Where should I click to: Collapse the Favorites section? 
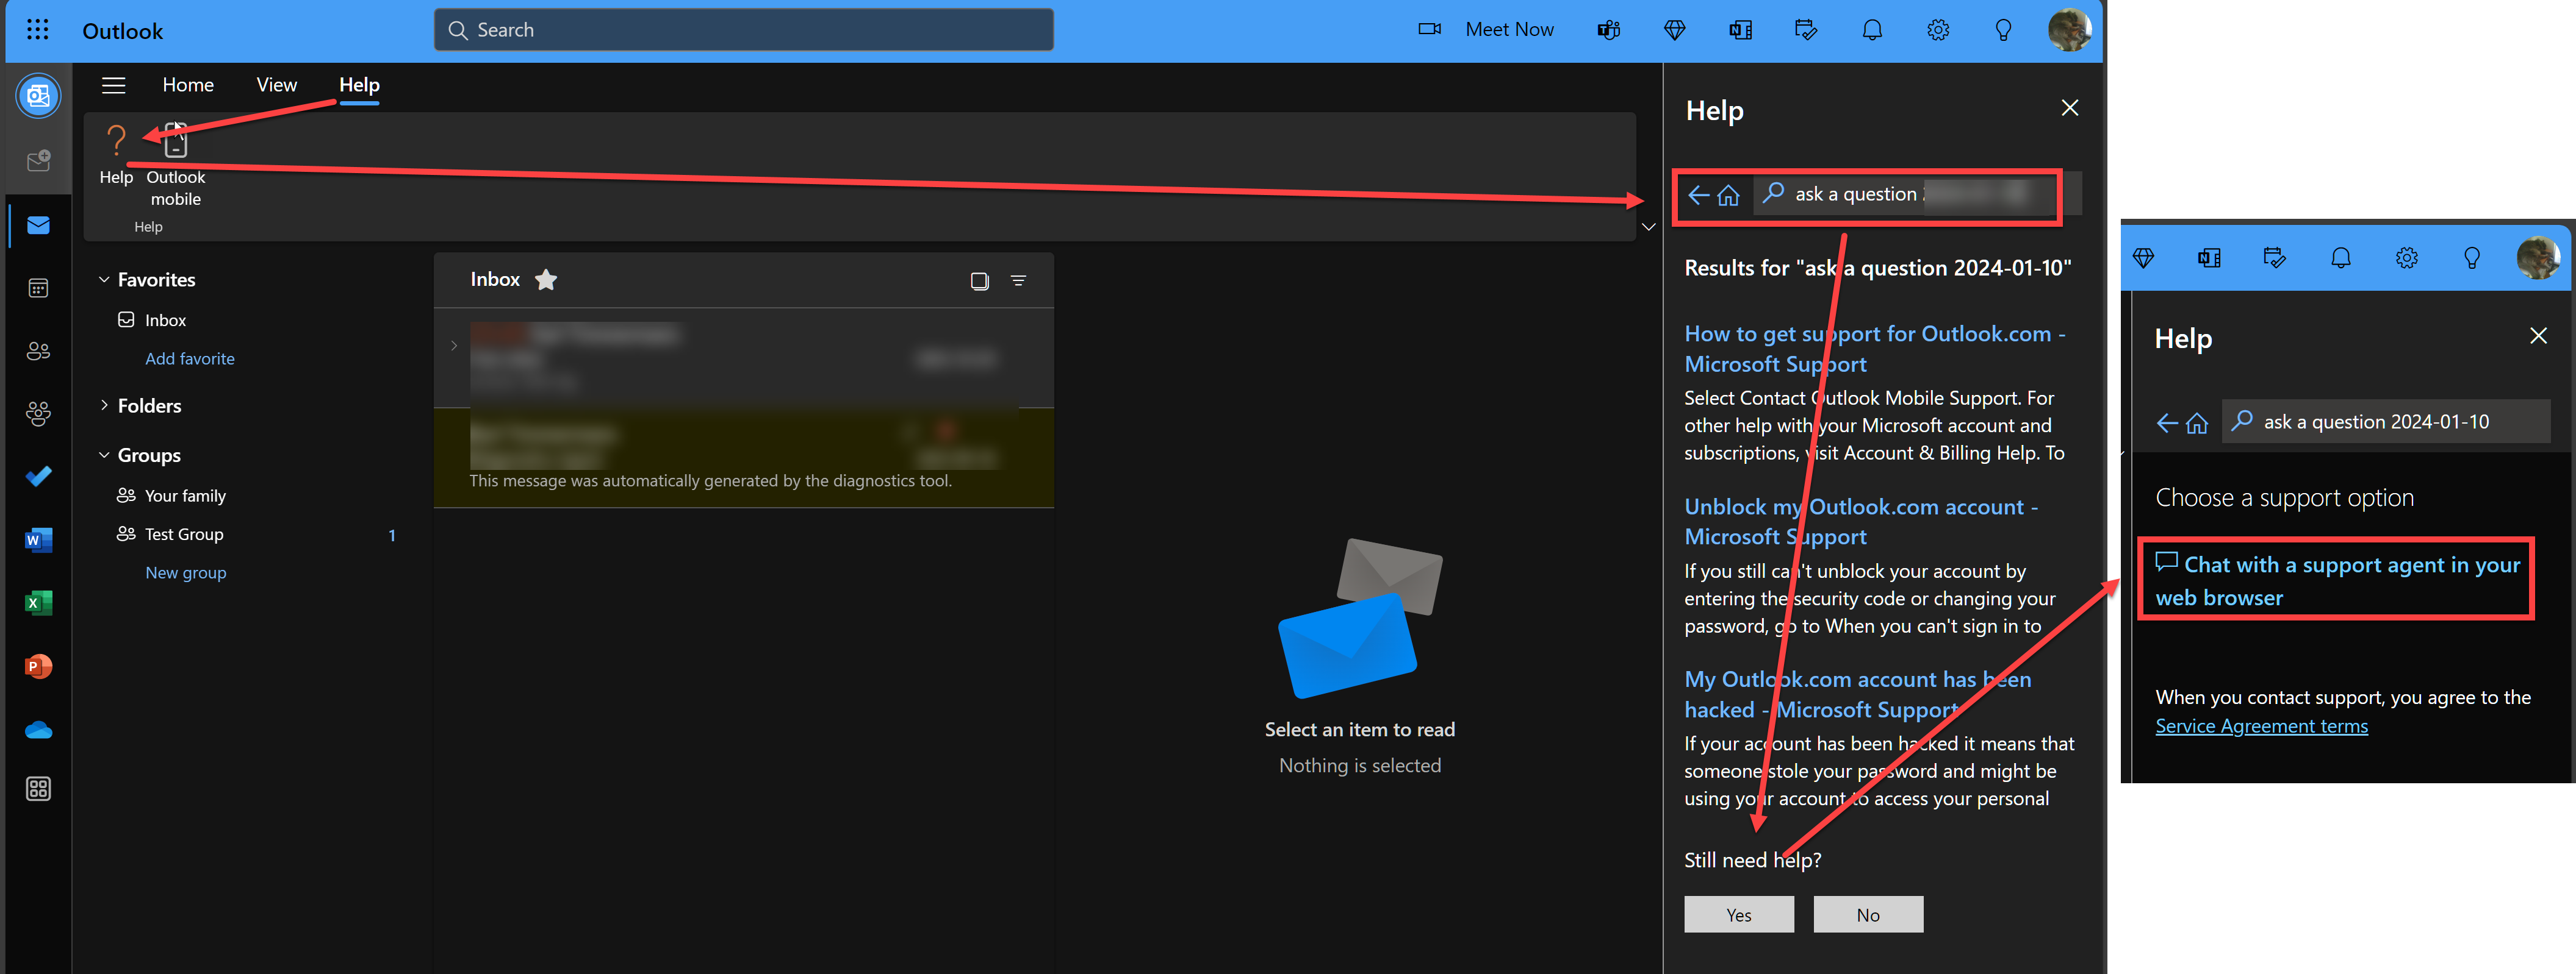(105, 279)
